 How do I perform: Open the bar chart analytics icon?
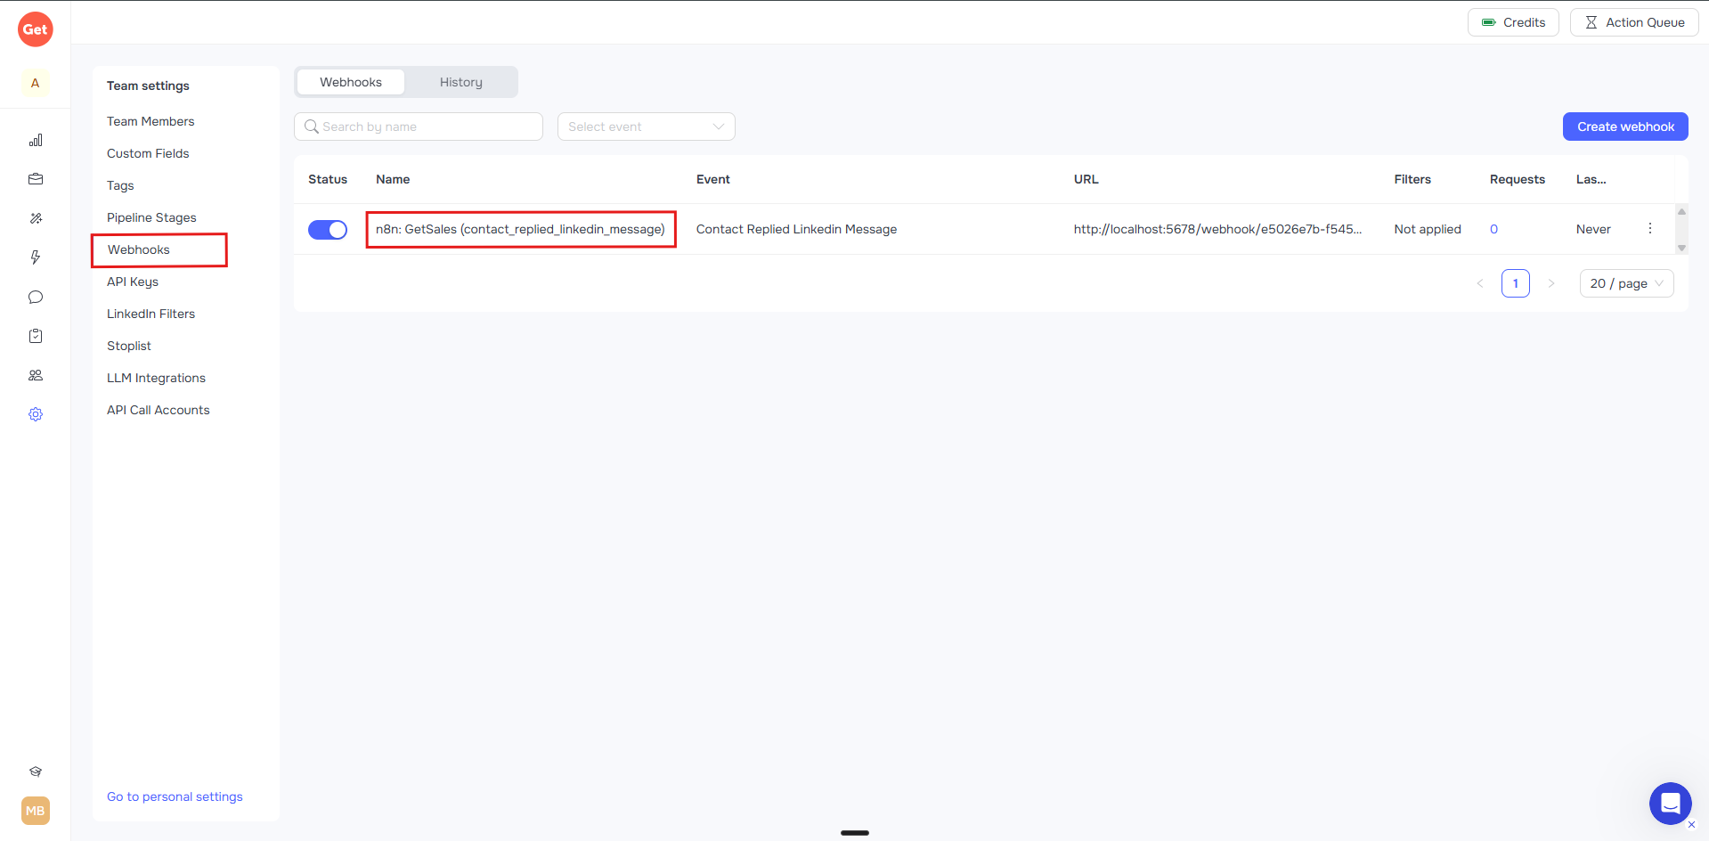pos(36,140)
